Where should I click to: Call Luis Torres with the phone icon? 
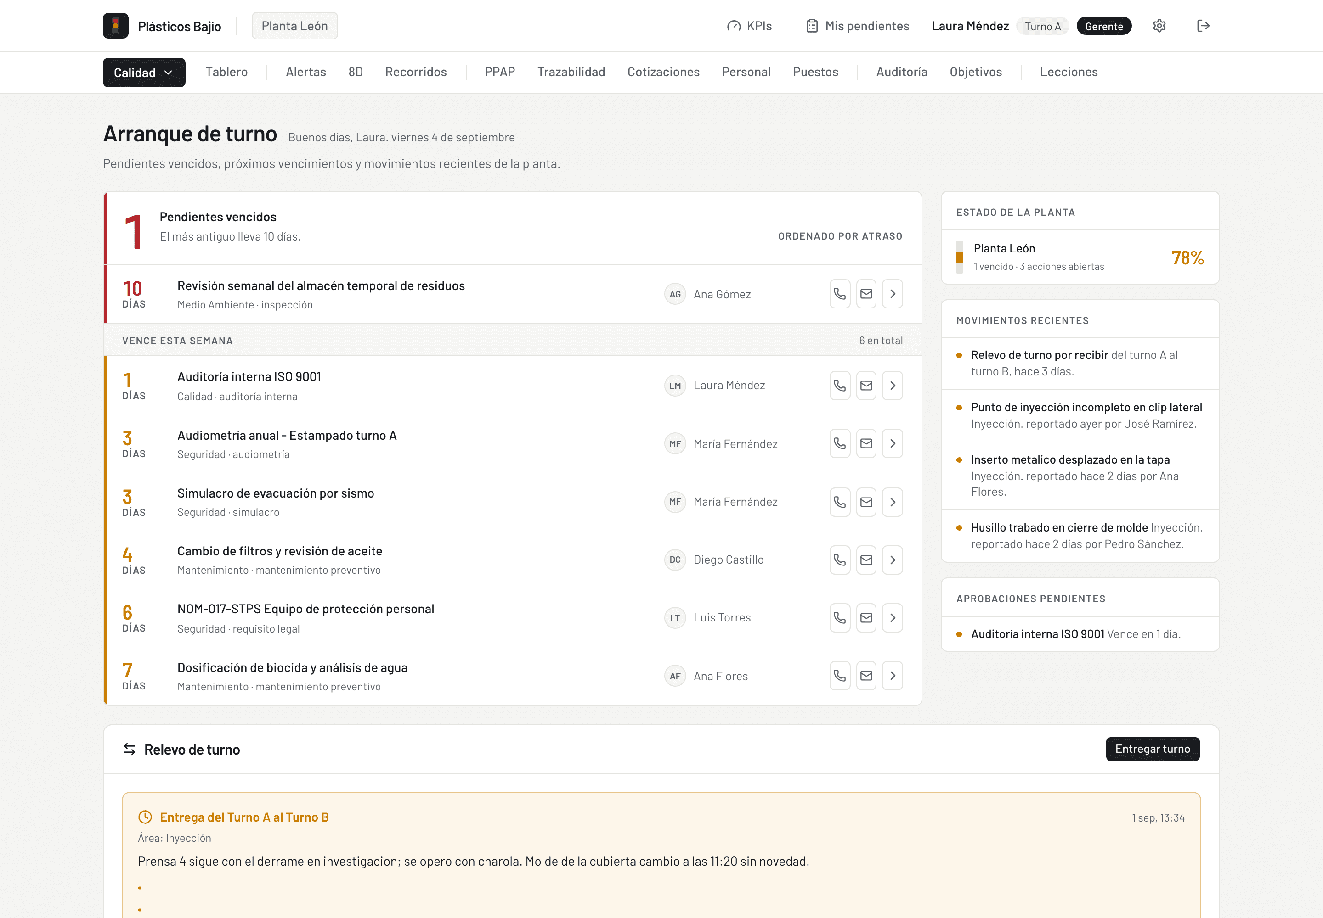(x=839, y=618)
